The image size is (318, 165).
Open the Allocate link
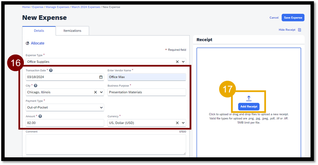click(37, 43)
